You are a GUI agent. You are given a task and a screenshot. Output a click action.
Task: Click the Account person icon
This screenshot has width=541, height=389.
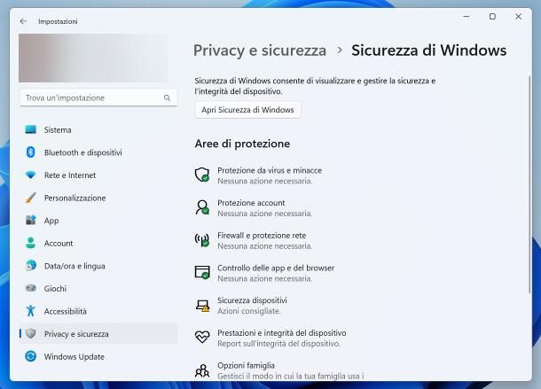31,243
